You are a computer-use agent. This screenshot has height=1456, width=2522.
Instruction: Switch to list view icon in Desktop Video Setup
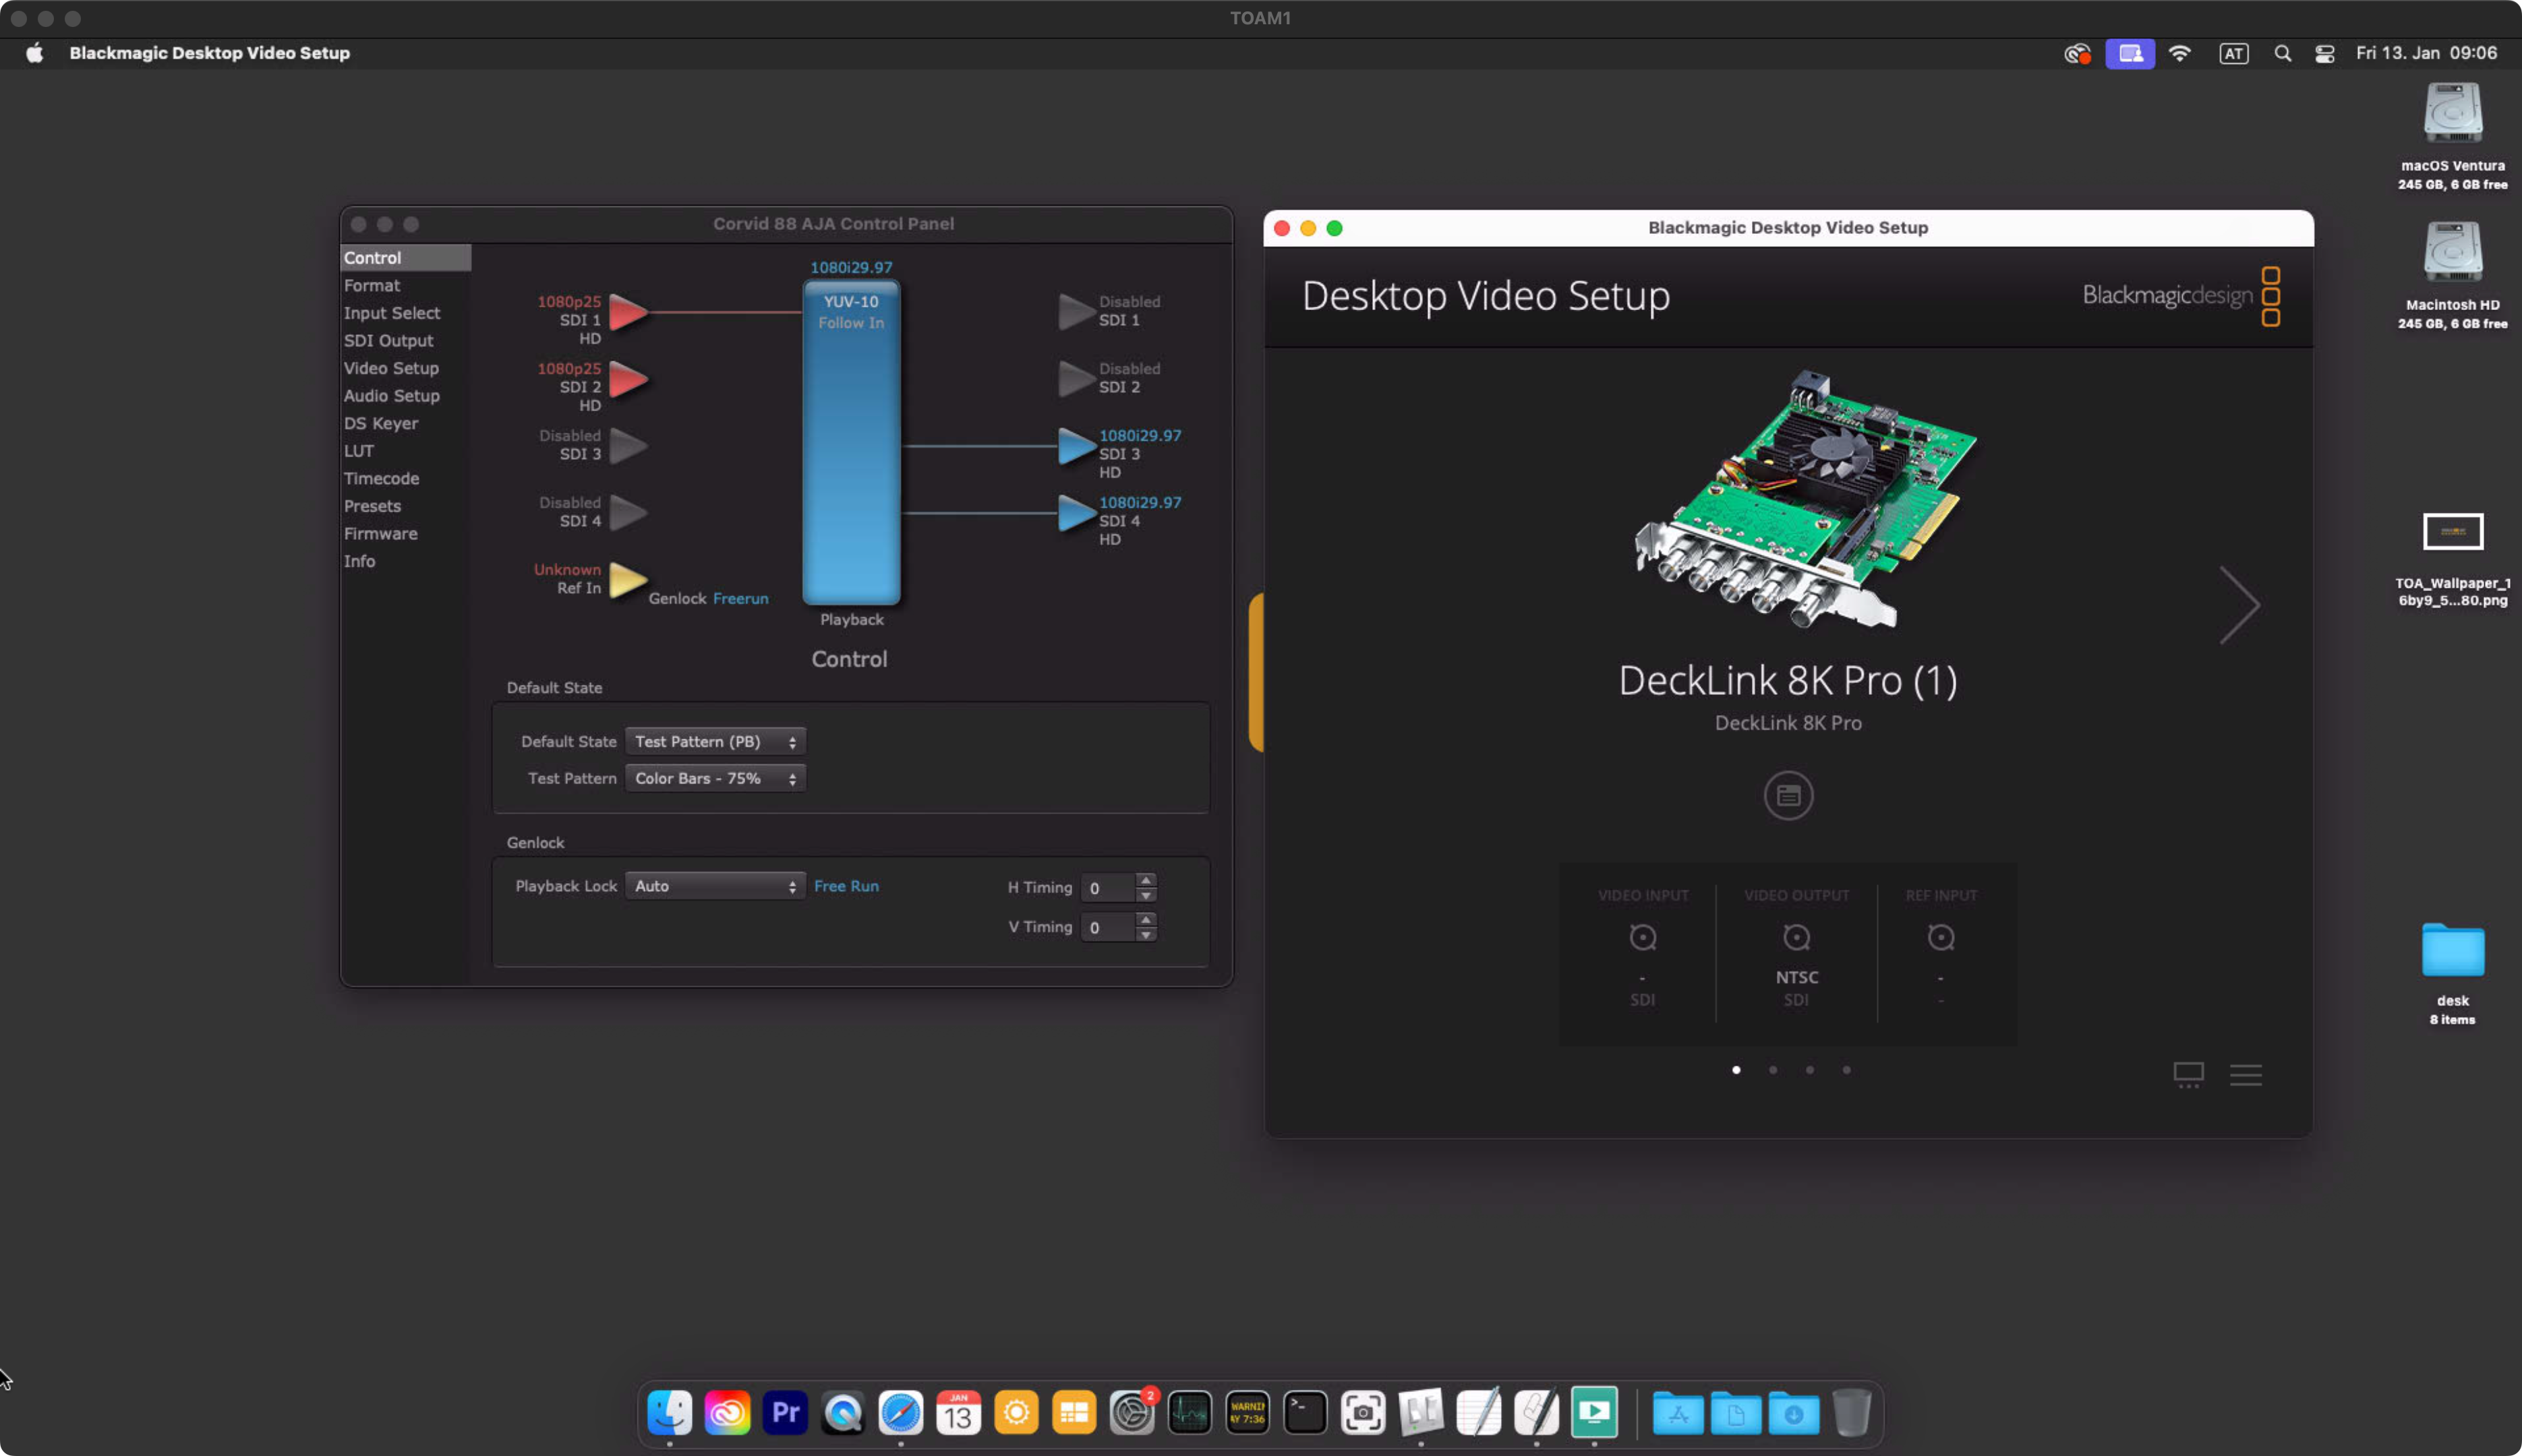click(x=2245, y=1075)
